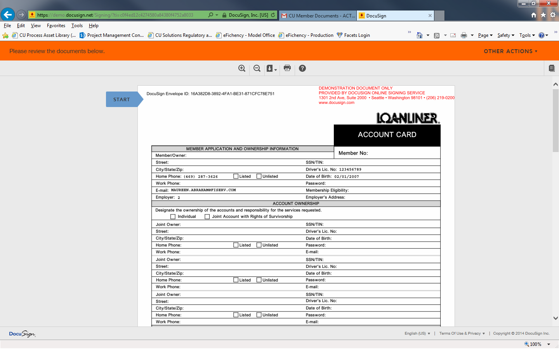Click the command bar RSS feeds icon

pos(437,35)
